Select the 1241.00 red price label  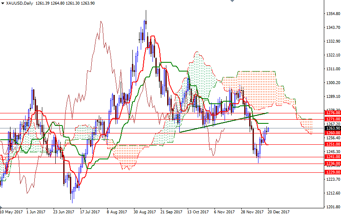(332, 157)
